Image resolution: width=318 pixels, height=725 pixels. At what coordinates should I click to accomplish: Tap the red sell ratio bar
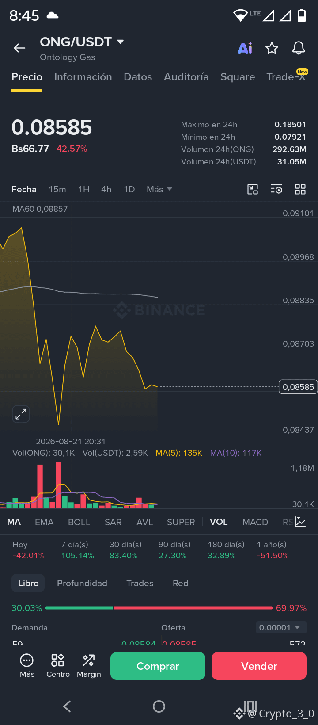193,608
